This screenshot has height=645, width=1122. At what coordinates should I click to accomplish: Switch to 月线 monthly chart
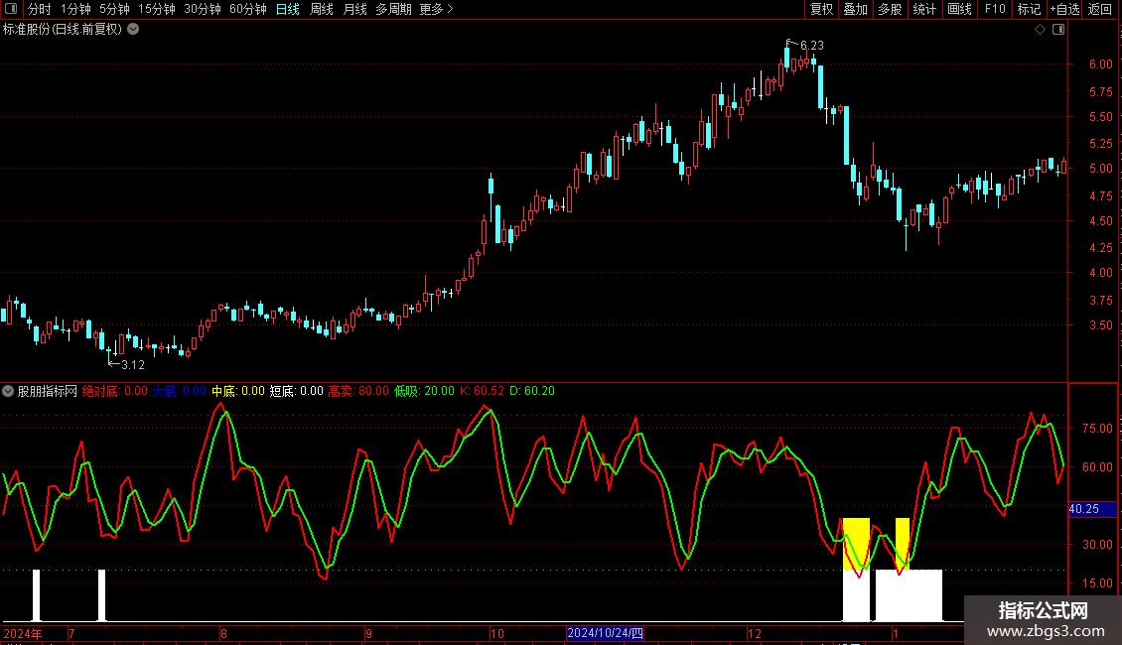click(354, 9)
